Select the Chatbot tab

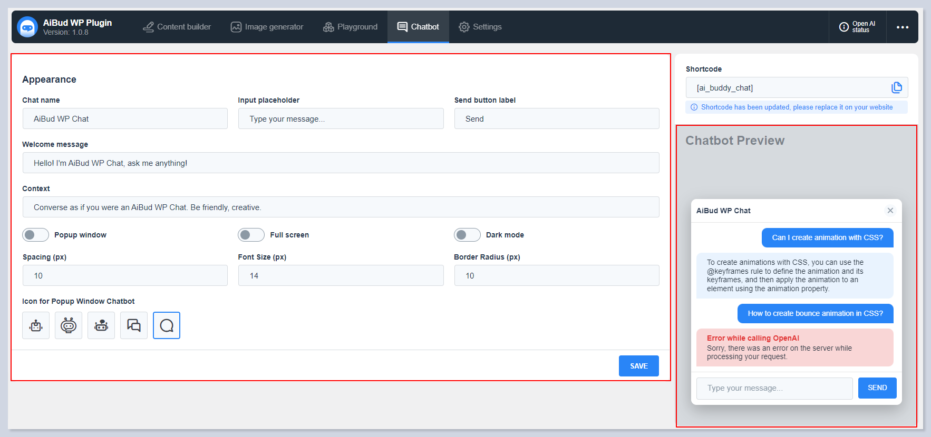tap(418, 27)
